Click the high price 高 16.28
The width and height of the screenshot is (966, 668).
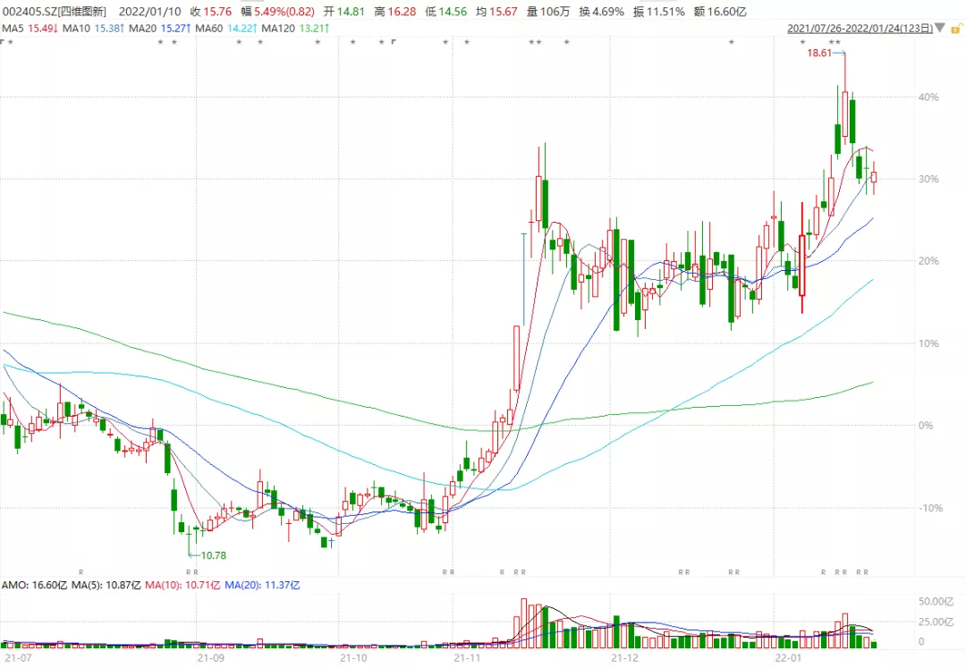(395, 12)
